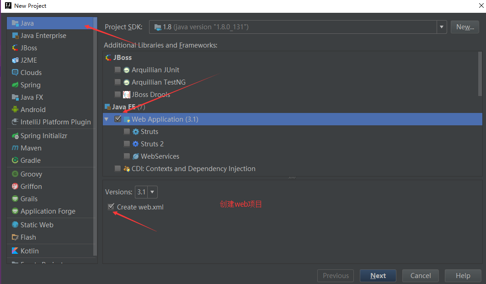The image size is (486, 284).
Task: Tick the JBoss Drools checkbox
Action: click(117, 94)
